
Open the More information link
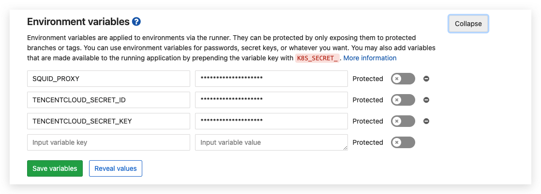(x=370, y=58)
